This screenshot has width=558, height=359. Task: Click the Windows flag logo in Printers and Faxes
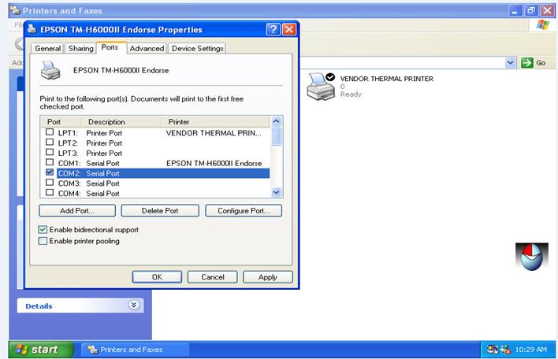pyautogui.click(x=543, y=25)
